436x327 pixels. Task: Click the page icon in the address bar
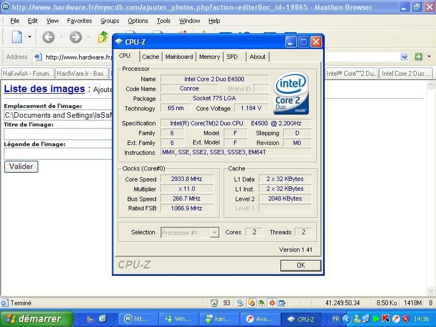pyautogui.click(x=38, y=57)
